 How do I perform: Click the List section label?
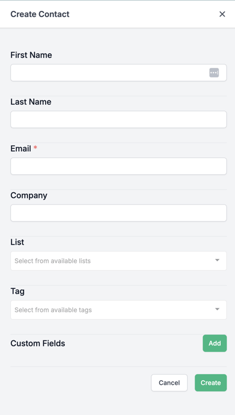[x=17, y=242]
